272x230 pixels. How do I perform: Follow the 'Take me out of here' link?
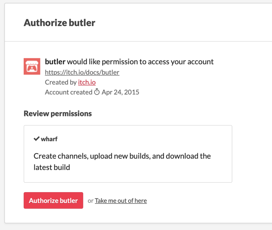tap(121, 201)
